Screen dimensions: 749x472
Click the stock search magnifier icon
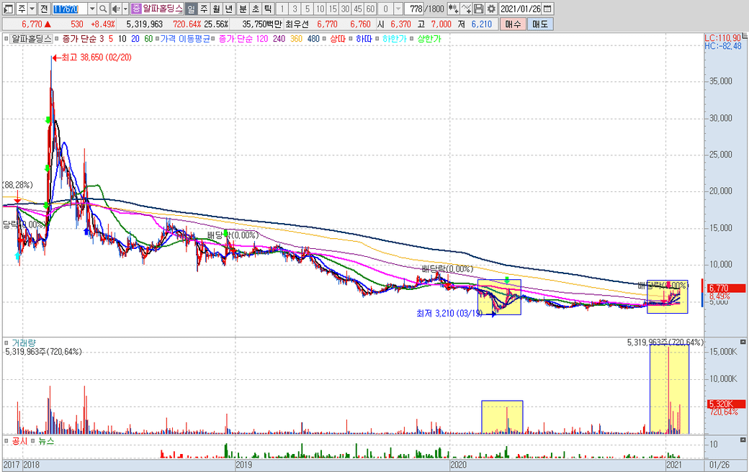point(103,9)
